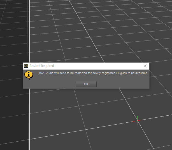Viewport: 172px width, 150px height.
Task: Click the DS logo in dialog title bar
Action: pos(26,66)
